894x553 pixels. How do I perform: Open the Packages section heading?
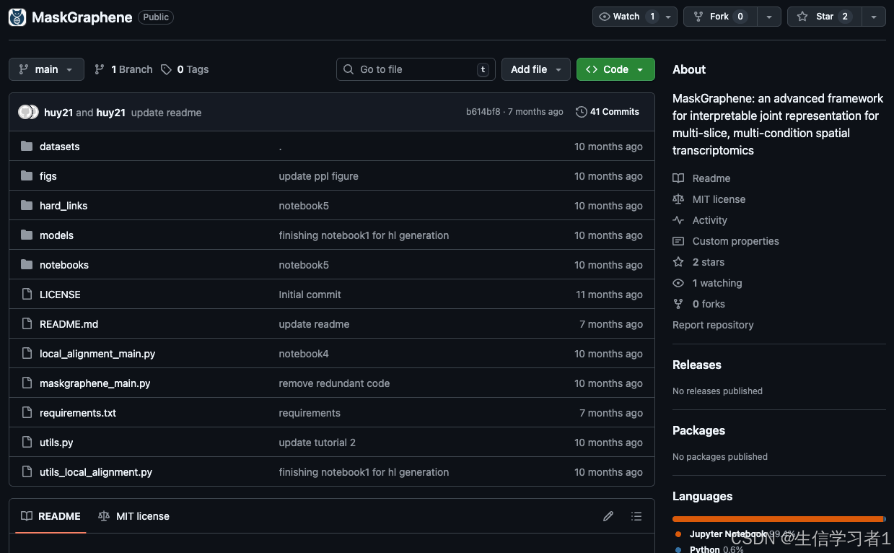click(x=698, y=430)
